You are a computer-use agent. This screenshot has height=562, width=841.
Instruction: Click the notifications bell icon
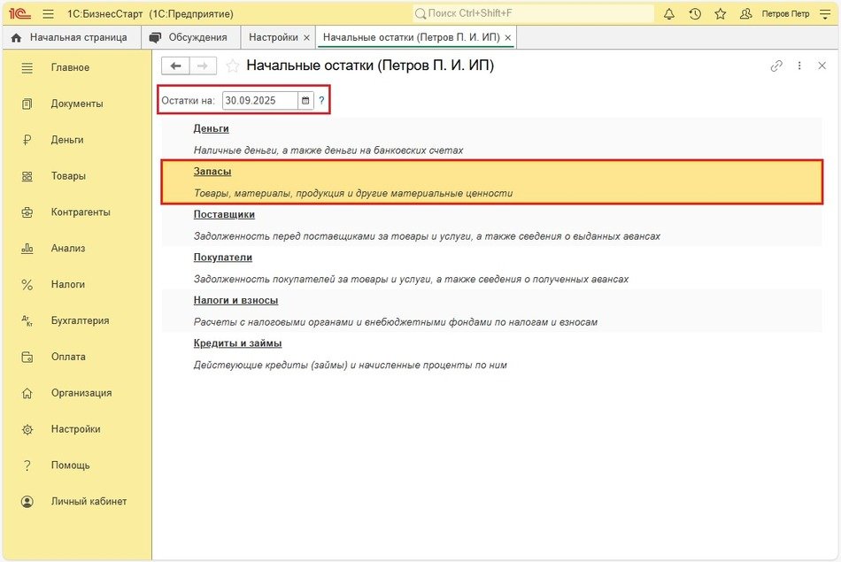pos(669,14)
